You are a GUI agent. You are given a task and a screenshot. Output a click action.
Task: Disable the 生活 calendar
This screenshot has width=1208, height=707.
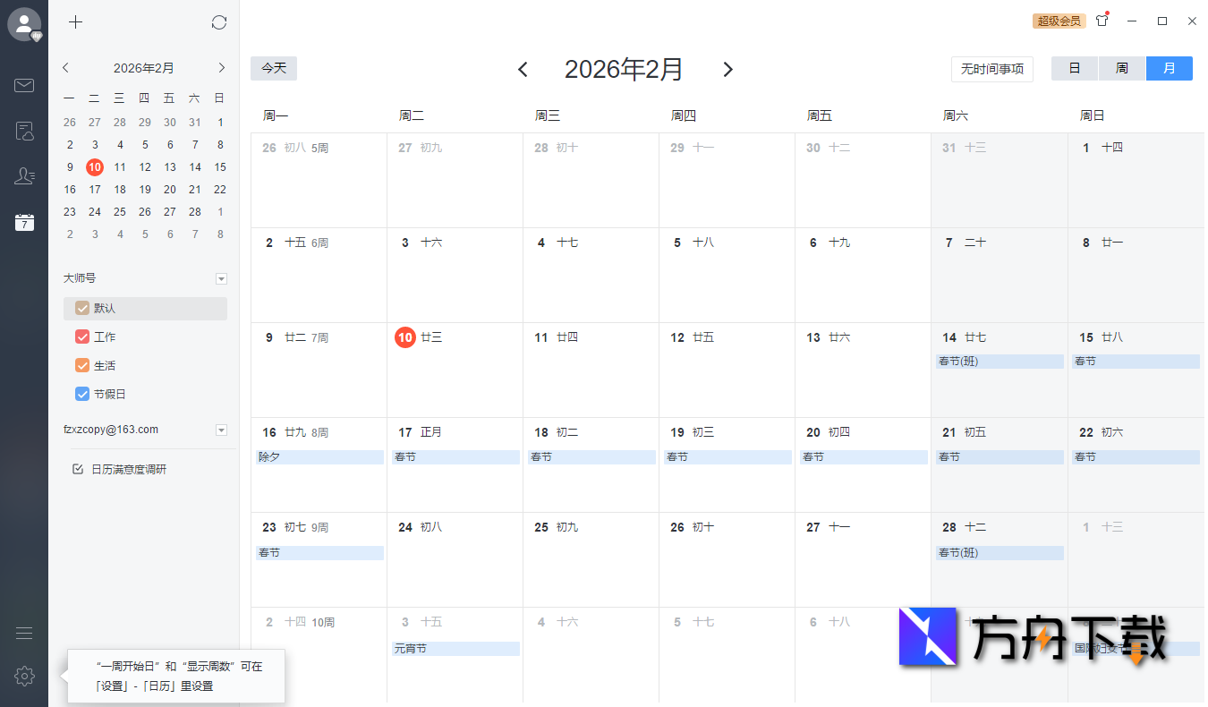(81, 365)
